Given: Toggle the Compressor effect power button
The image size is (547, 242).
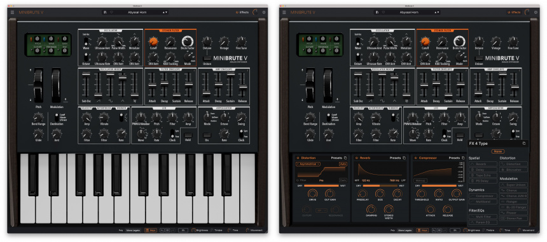Looking at the screenshot, I should [415, 158].
